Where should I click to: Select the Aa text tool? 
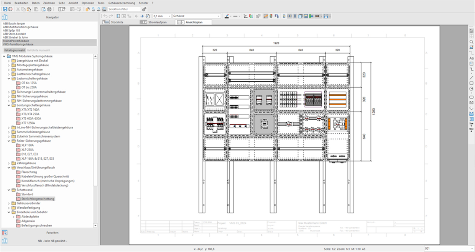pos(472,59)
